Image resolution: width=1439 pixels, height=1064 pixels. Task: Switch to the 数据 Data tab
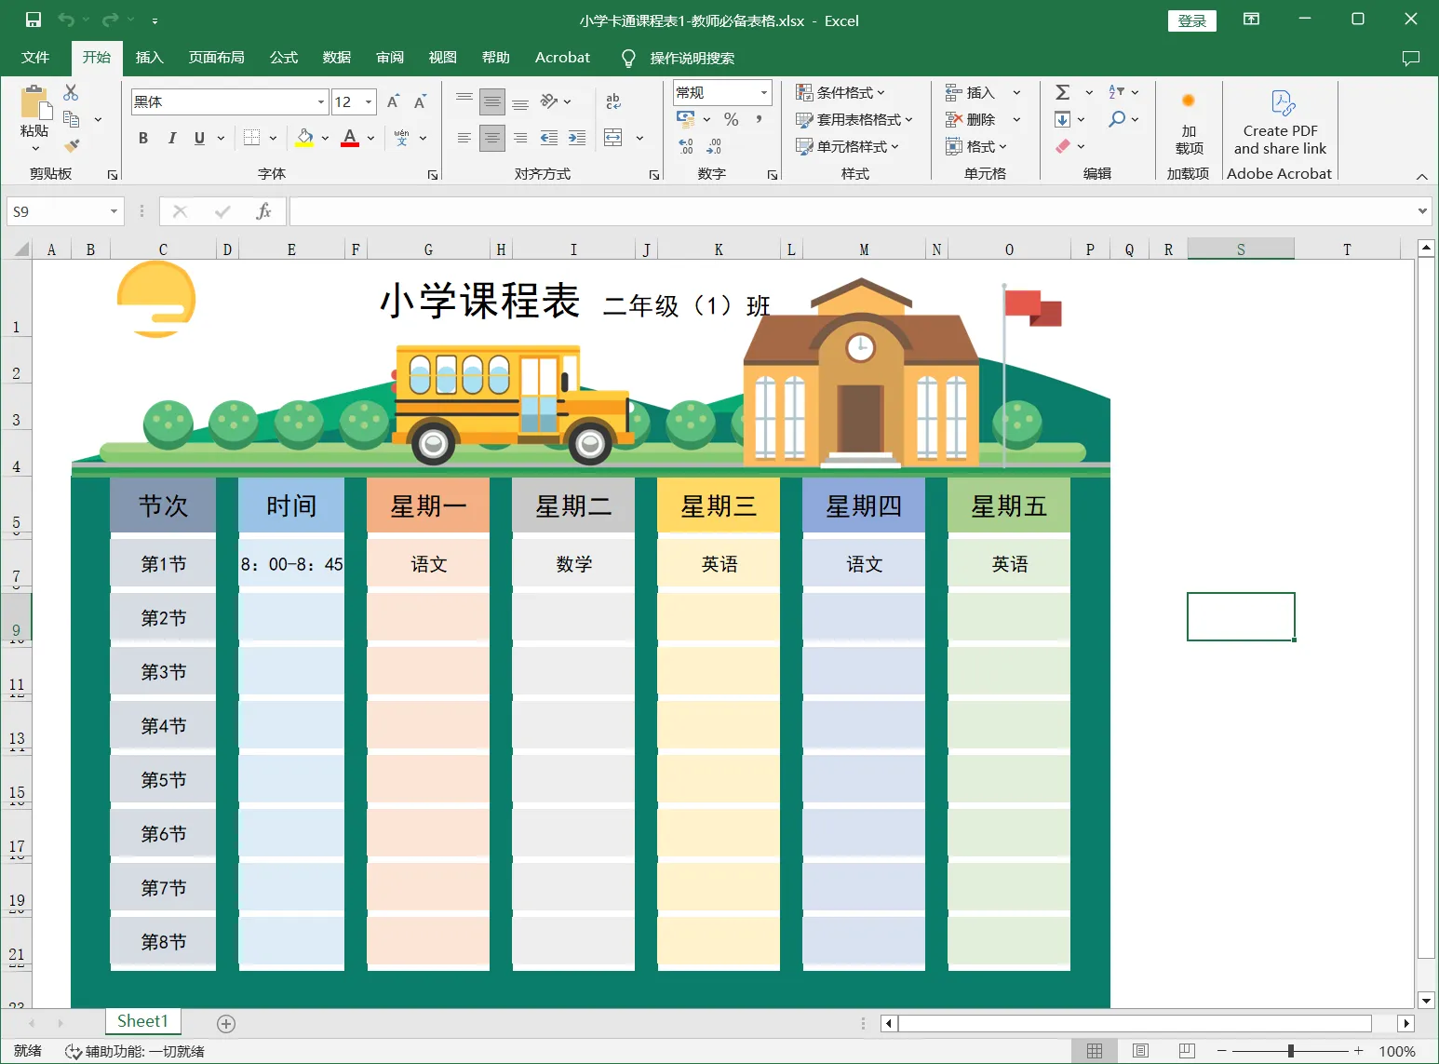[337, 58]
